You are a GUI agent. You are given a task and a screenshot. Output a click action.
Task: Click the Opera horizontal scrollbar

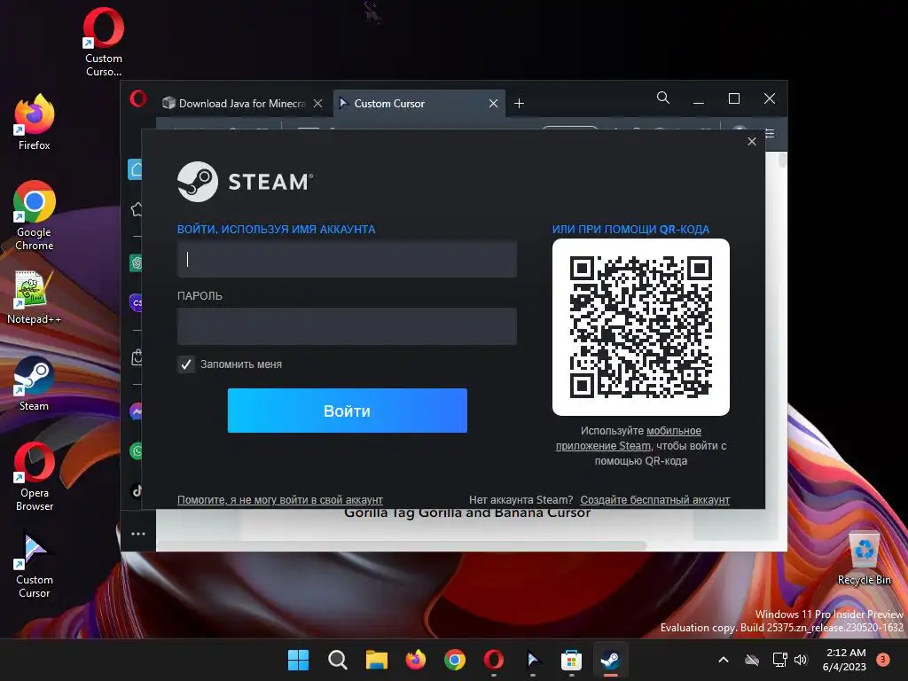[x=402, y=545]
